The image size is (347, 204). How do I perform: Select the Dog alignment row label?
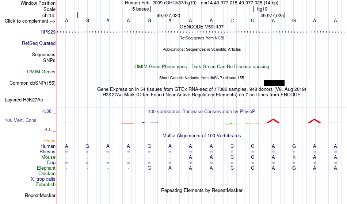[x=51, y=163]
